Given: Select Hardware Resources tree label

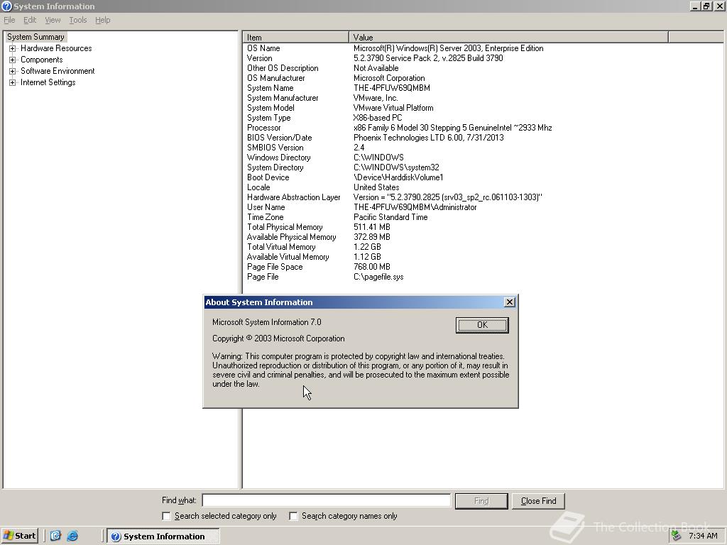Looking at the screenshot, I should pyautogui.click(x=56, y=48).
